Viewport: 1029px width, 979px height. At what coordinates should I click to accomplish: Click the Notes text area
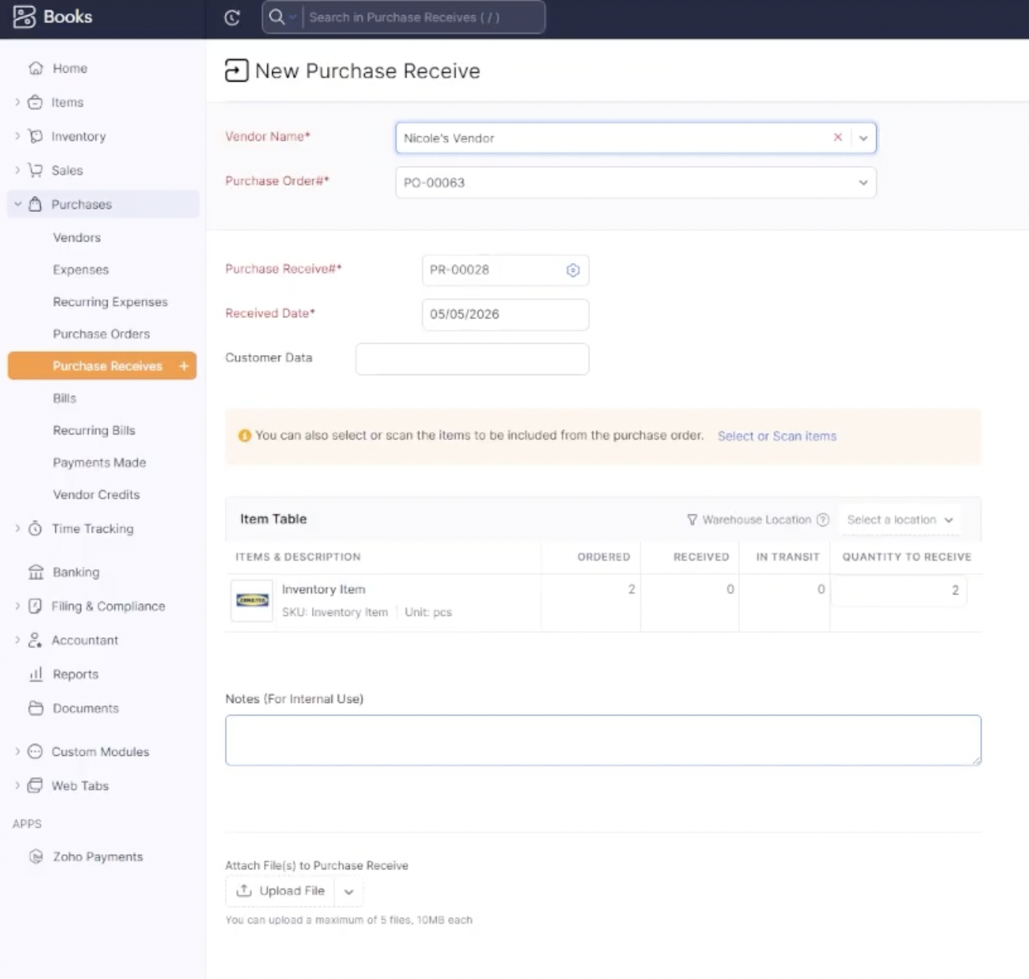coord(603,740)
